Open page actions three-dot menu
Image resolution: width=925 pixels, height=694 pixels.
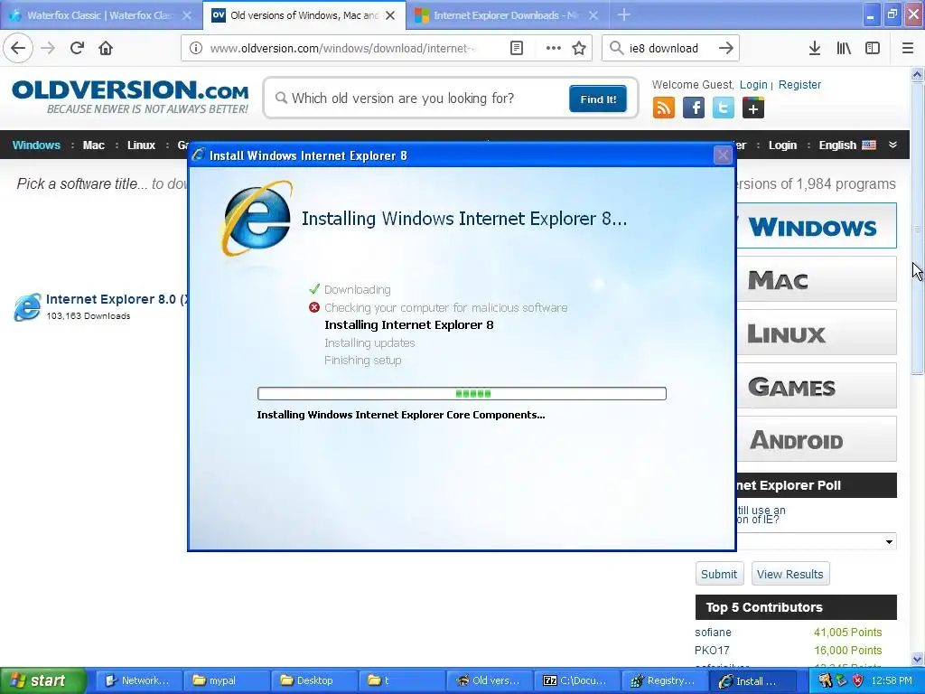554,49
